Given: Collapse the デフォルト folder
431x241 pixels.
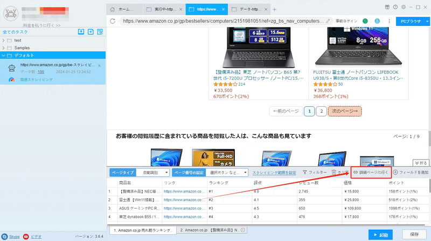Looking at the screenshot, I should point(3,56).
